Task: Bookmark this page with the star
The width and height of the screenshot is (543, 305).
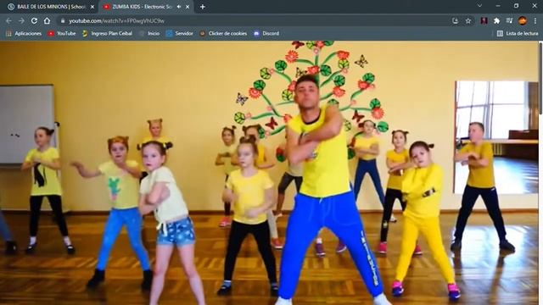Action: pos(468,20)
